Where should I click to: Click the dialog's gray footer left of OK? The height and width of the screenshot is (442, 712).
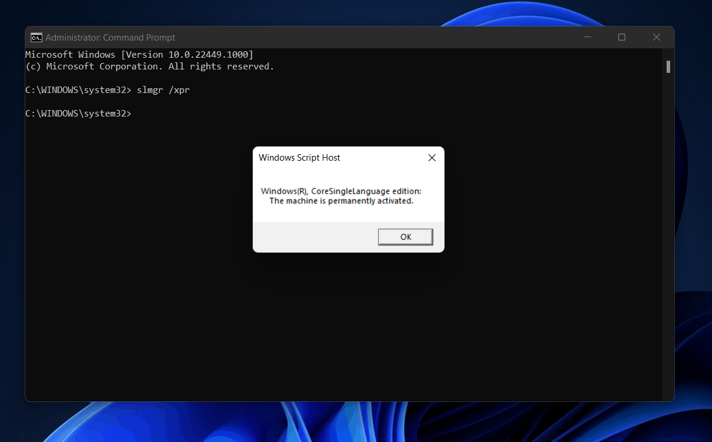pos(312,237)
